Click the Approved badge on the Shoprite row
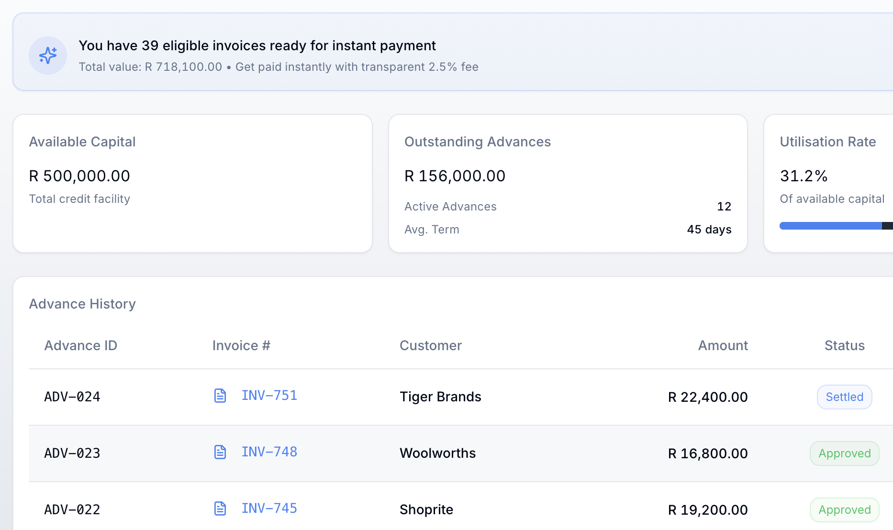The width and height of the screenshot is (893, 530). coord(844,510)
